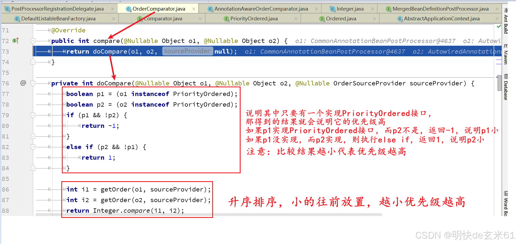Open the Ordered.java tab
Screen dimensions: 516x244
pos(341,18)
